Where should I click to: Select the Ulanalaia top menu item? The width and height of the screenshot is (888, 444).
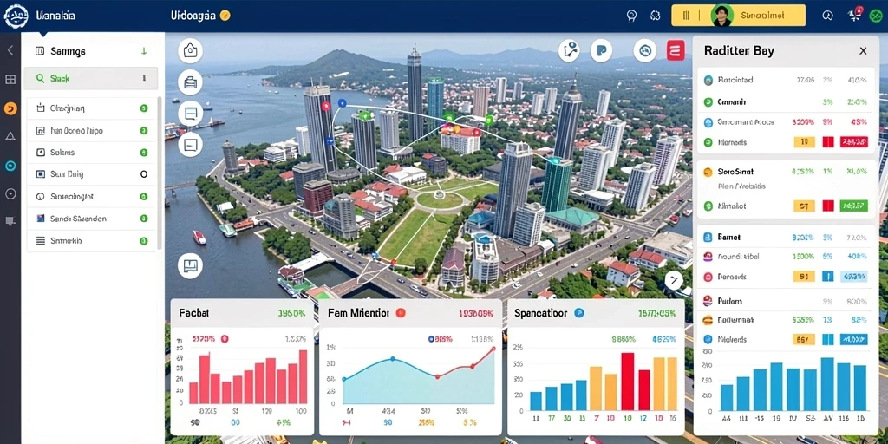(55, 16)
